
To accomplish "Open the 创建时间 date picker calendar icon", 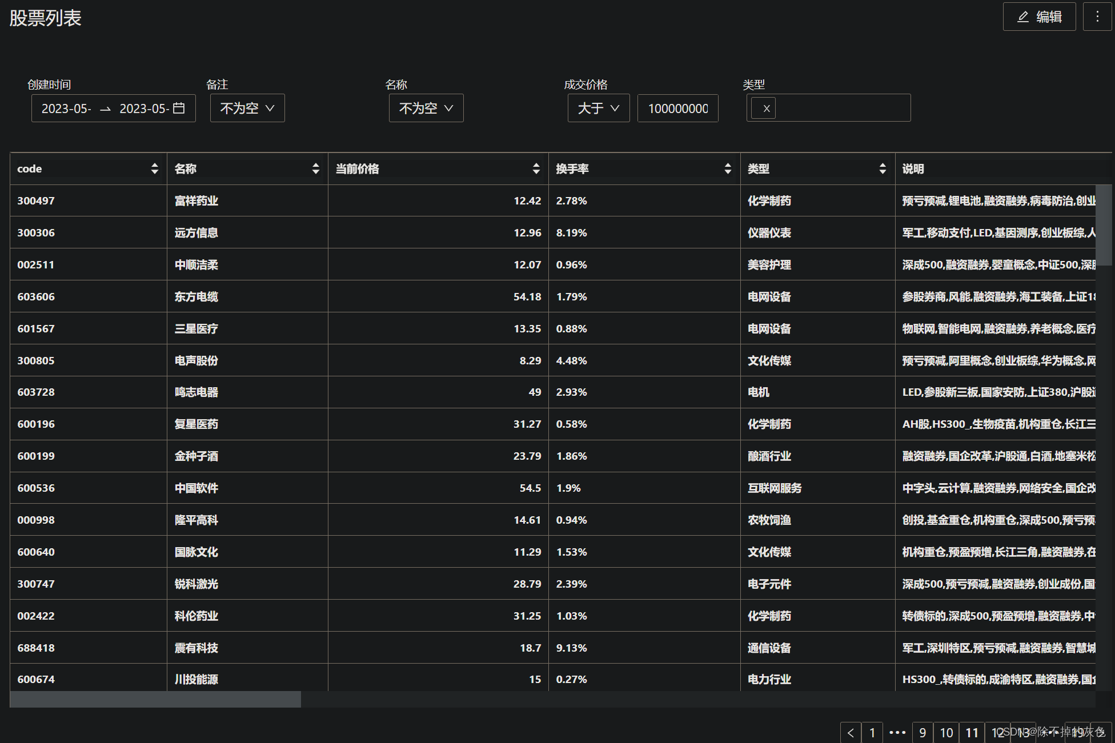I will [179, 108].
